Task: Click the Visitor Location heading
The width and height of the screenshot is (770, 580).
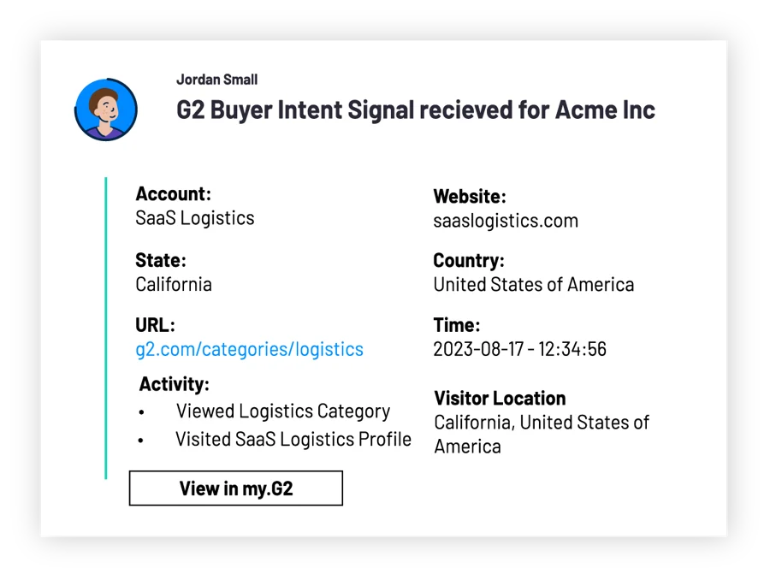Action: click(x=500, y=399)
